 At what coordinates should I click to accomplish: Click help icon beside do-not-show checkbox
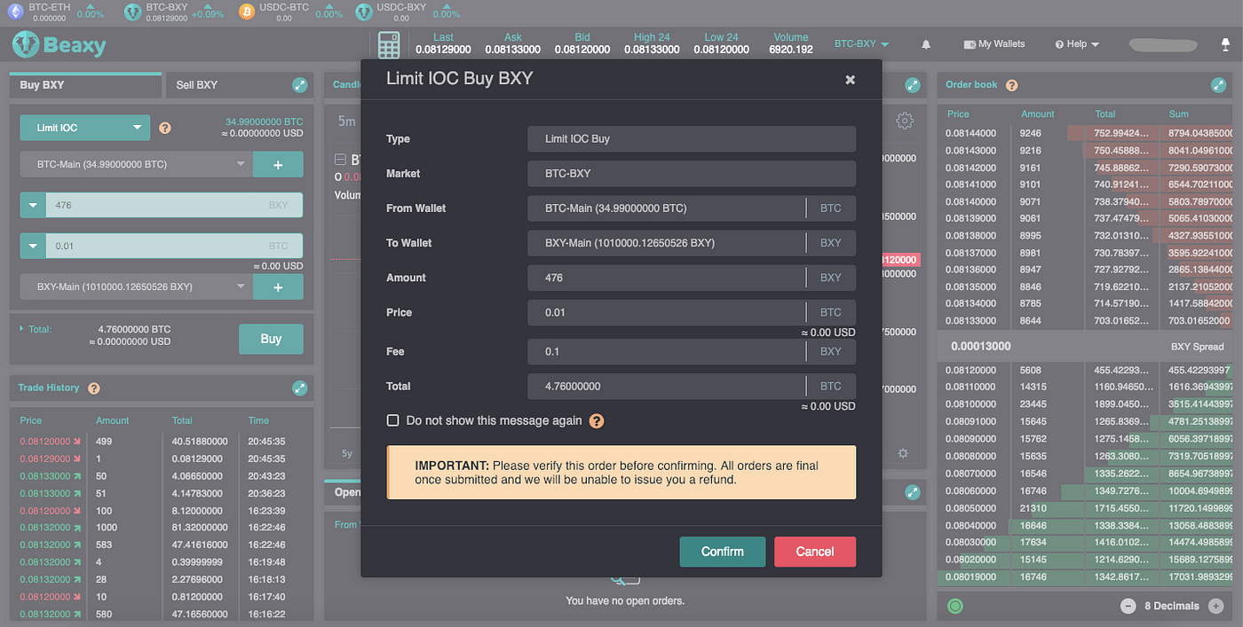[597, 421]
